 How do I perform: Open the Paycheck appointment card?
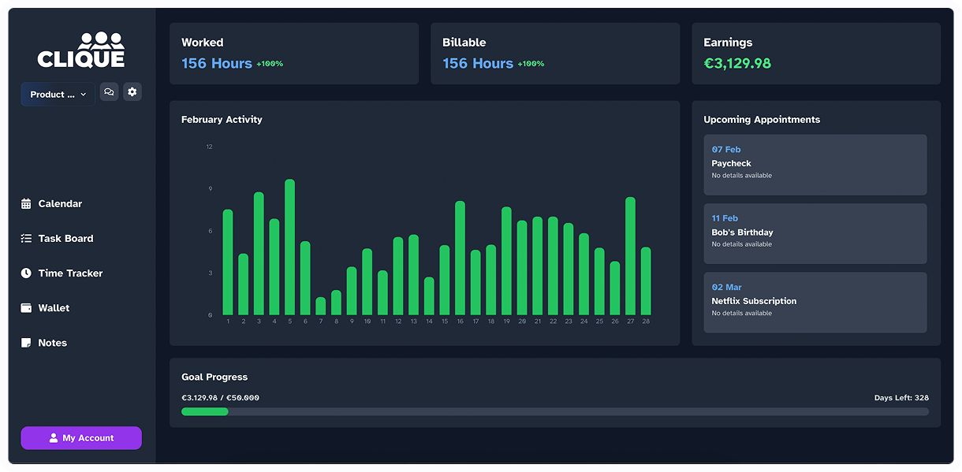pyautogui.click(x=815, y=165)
